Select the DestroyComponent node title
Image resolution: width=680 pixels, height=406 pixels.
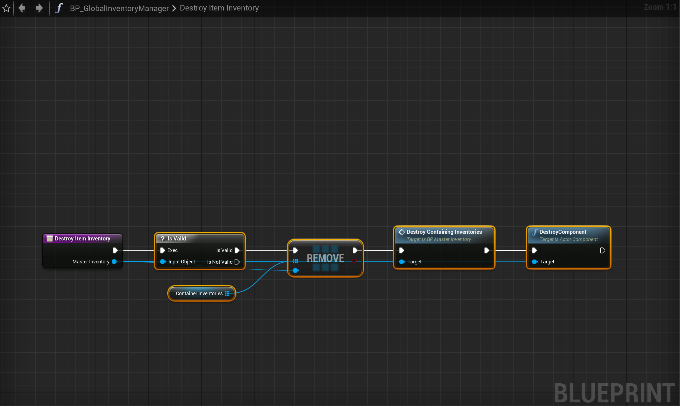tap(562, 232)
